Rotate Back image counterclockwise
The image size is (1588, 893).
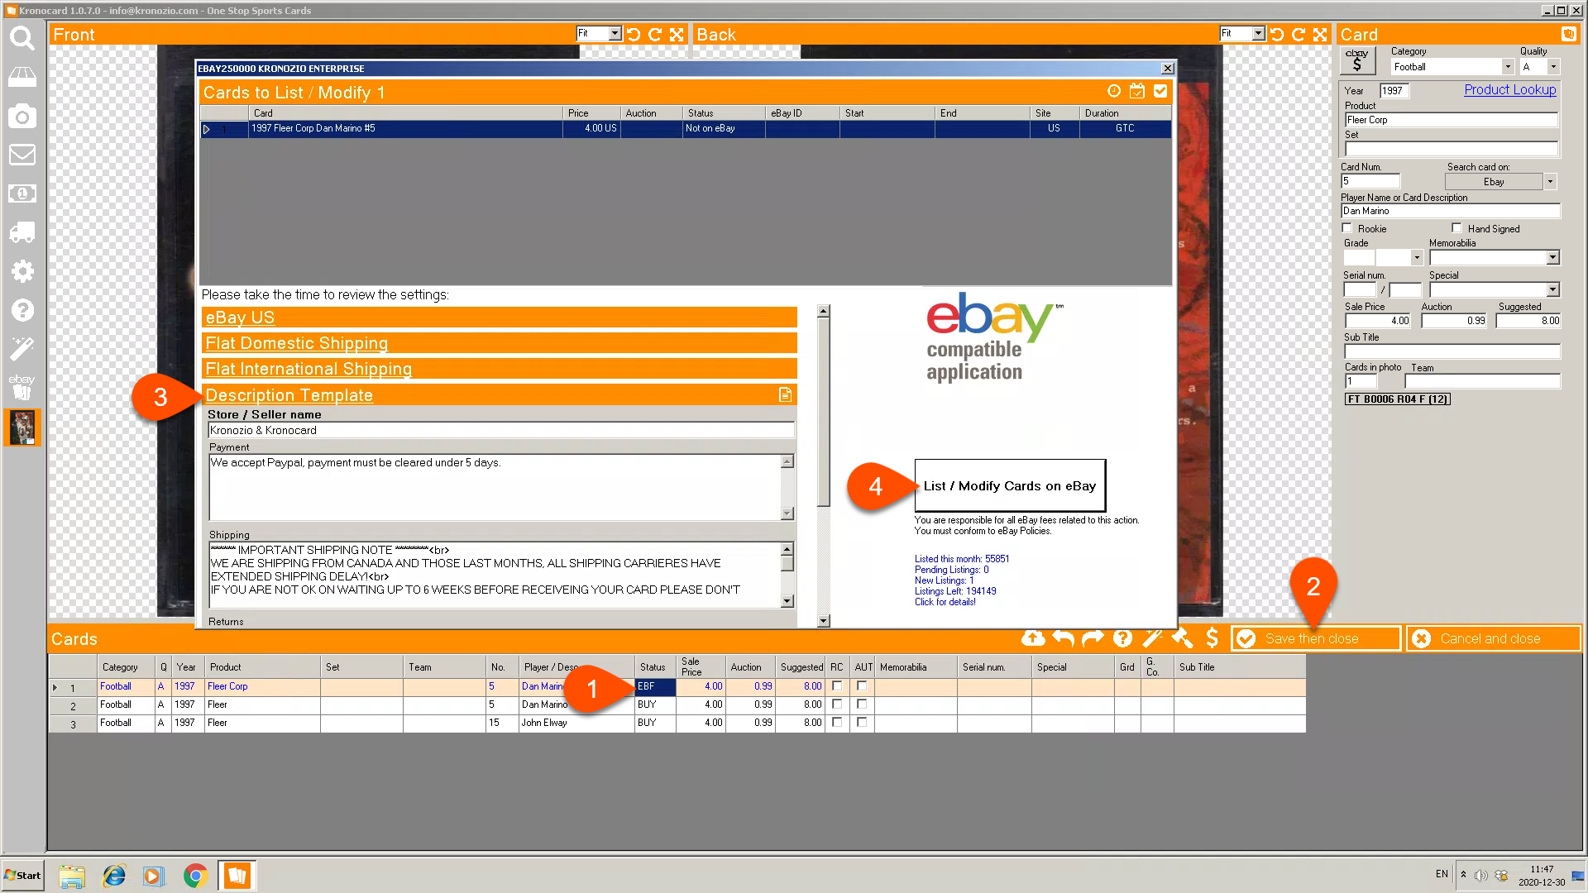pos(1277,35)
